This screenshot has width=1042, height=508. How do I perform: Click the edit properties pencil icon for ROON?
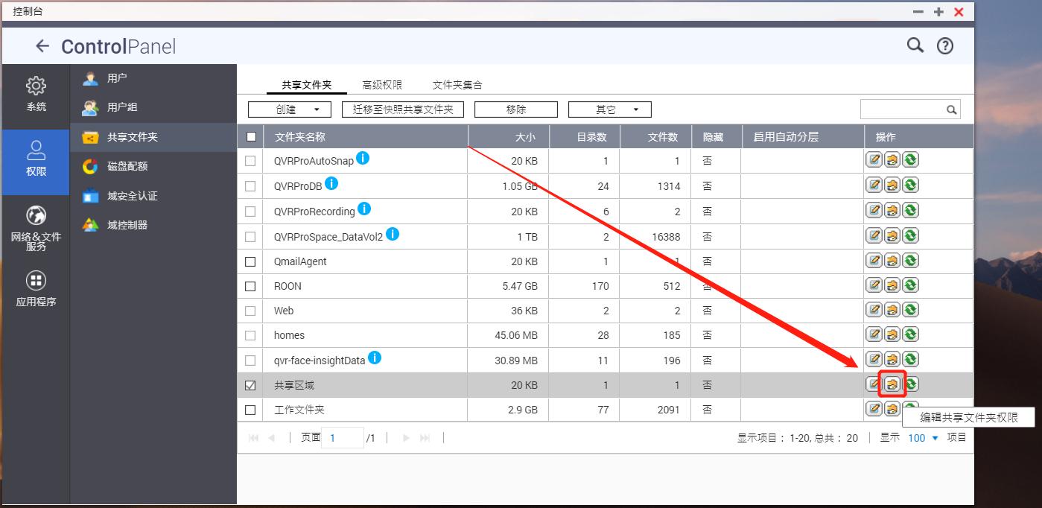point(874,285)
